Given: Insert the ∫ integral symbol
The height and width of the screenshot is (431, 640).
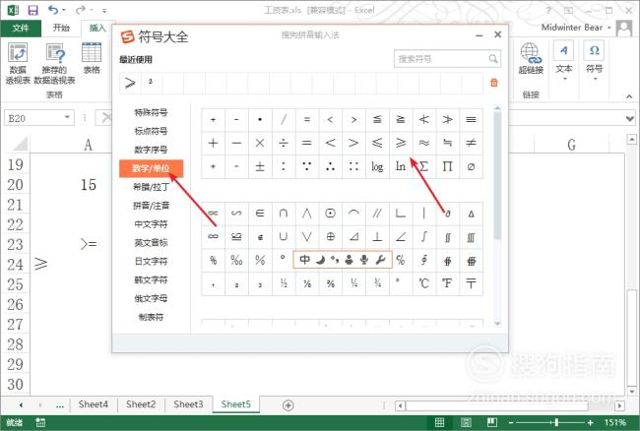Looking at the screenshot, I should point(424,236).
